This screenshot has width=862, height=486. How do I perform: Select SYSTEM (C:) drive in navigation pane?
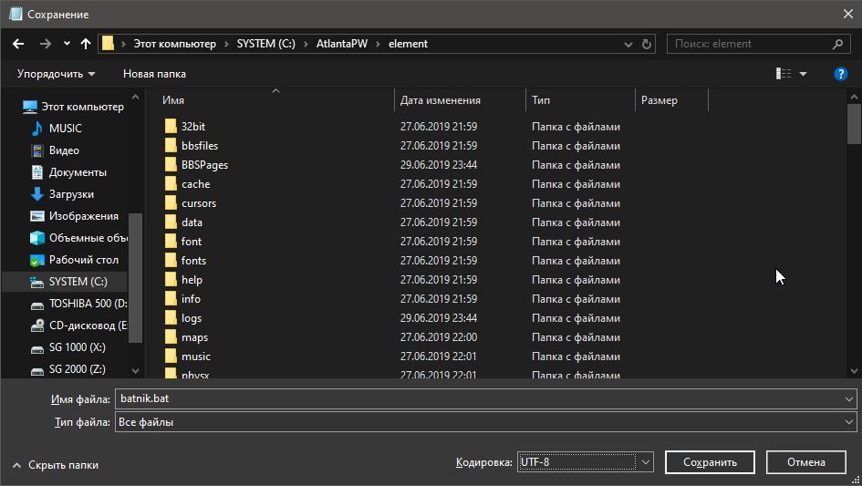click(x=68, y=282)
